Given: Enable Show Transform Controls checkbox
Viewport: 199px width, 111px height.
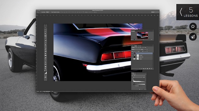Looking at the screenshot, I should pos(51,12).
